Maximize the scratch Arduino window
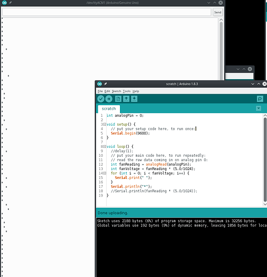 pyautogui.click(x=259, y=84)
